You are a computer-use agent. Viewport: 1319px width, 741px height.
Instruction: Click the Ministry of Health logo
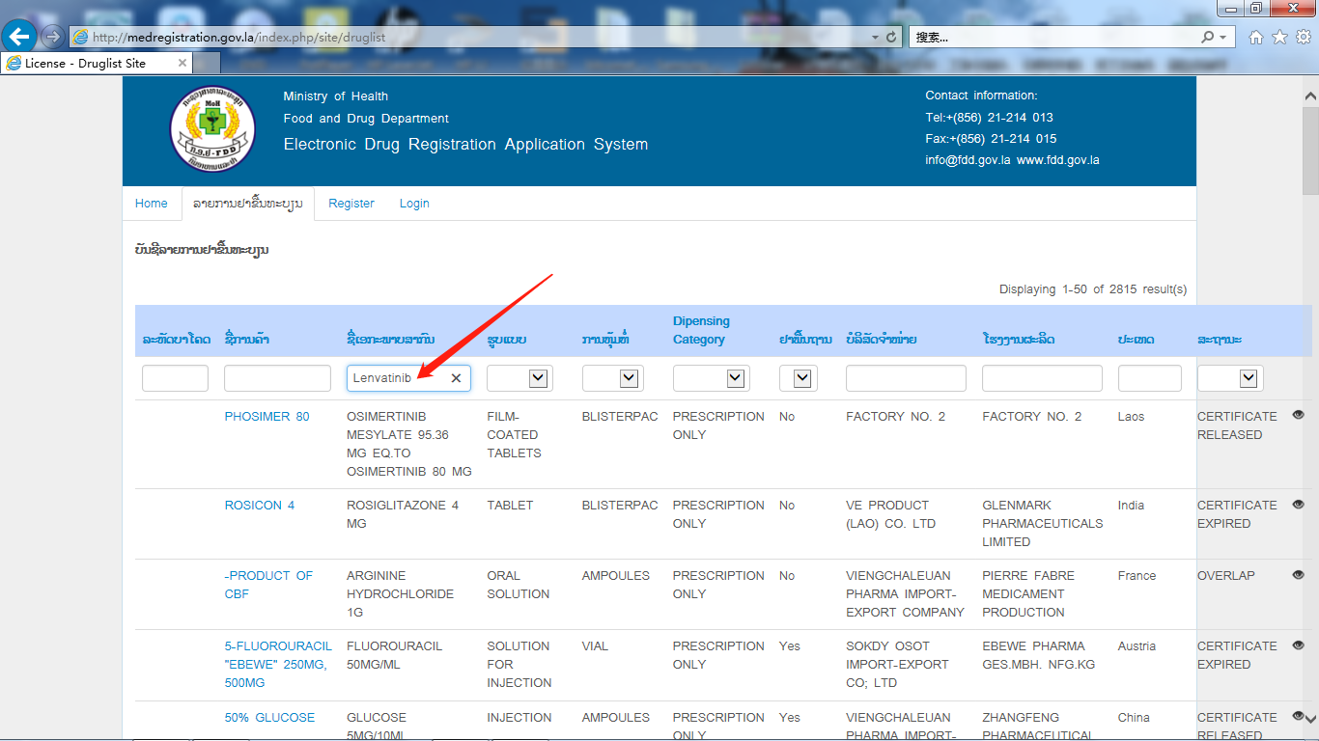click(x=212, y=129)
